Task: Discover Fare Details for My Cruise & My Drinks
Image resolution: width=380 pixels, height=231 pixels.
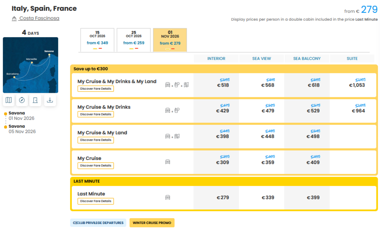Action: point(96,114)
